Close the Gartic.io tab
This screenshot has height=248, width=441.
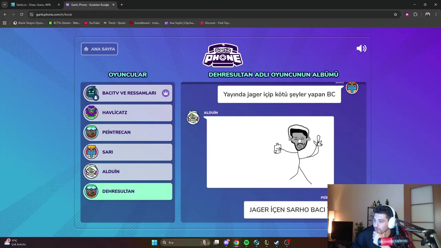[x=59, y=5]
